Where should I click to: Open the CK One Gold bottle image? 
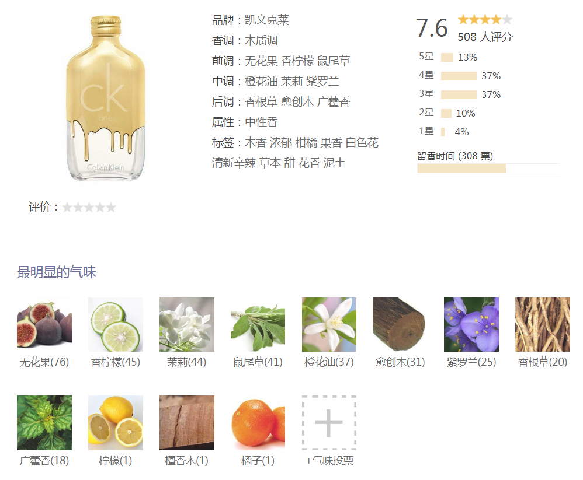pos(106,99)
